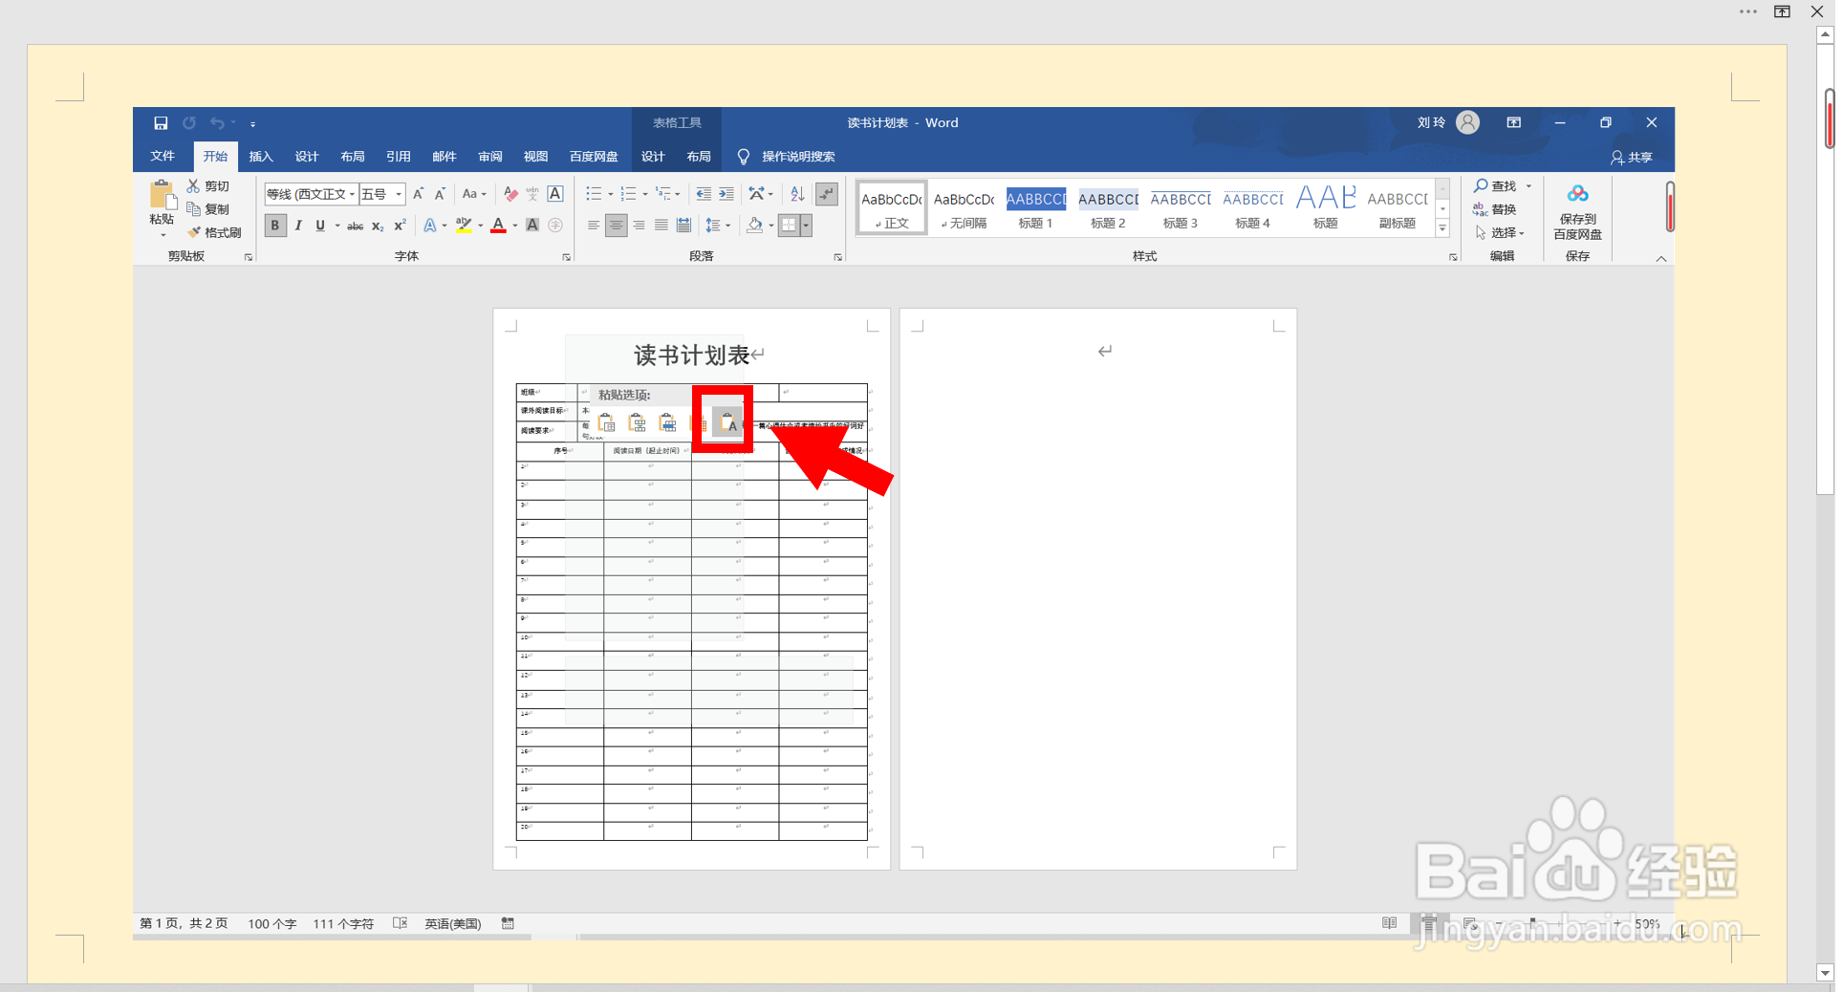Switch to Mailings (邮件) tab

pos(444,157)
